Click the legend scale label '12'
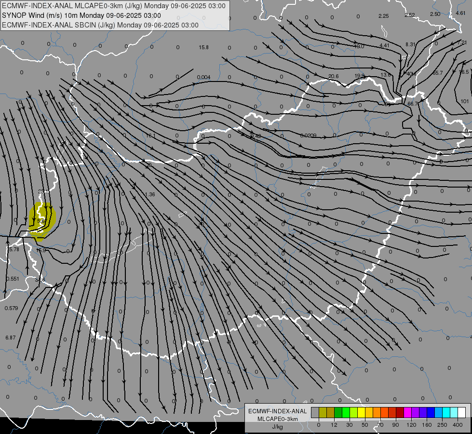 (334, 425)
